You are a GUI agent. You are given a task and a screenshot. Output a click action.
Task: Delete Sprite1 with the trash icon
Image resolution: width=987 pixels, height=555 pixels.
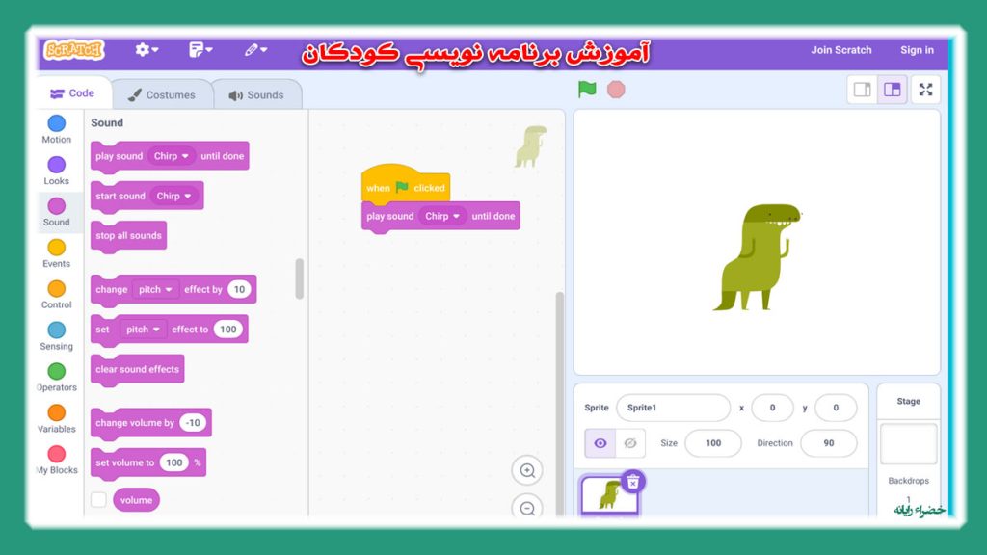point(633,482)
